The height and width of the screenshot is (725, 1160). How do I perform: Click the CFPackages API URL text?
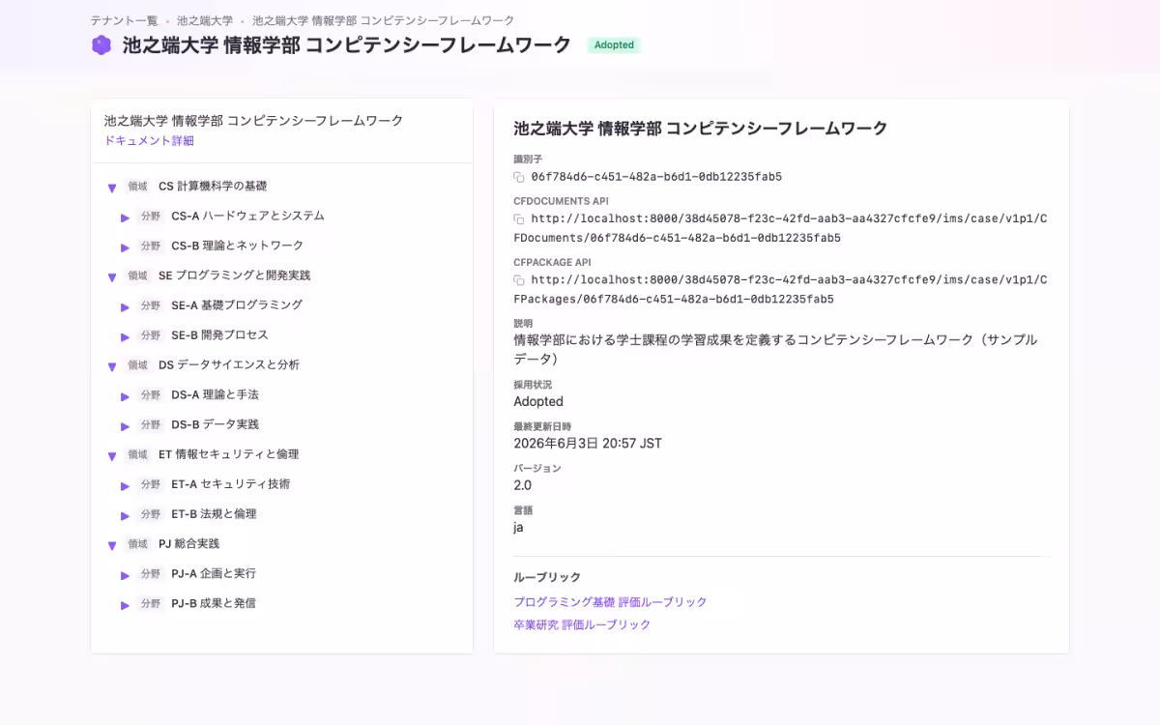pos(780,289)
